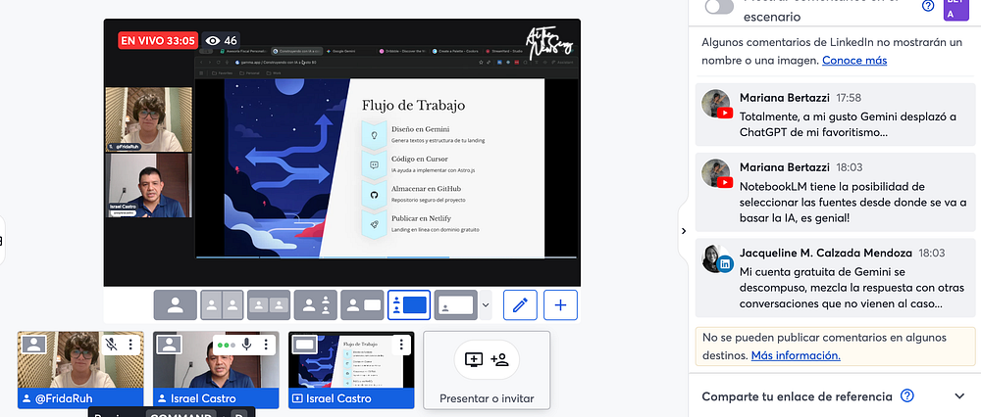Select the cropped side-by-side two-person layout
This screenshot has width=981, height=417.
click(222, 305)
